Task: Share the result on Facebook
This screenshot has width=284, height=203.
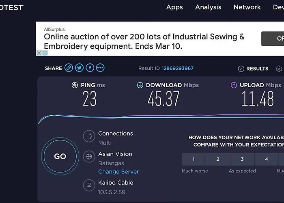Action: click(90, 68)
